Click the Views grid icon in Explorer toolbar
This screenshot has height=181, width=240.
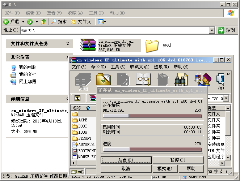(101, 22)
